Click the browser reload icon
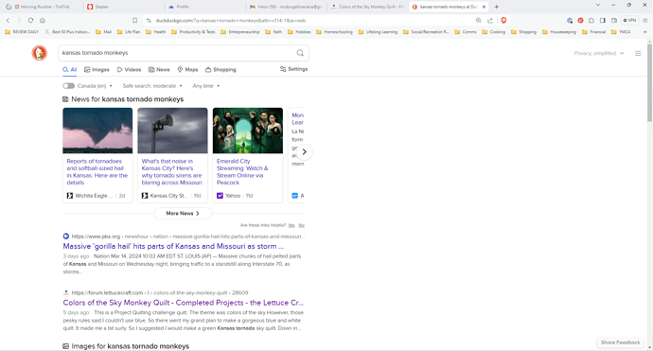This screenshot has height=351, width=653. coord(31,21)
